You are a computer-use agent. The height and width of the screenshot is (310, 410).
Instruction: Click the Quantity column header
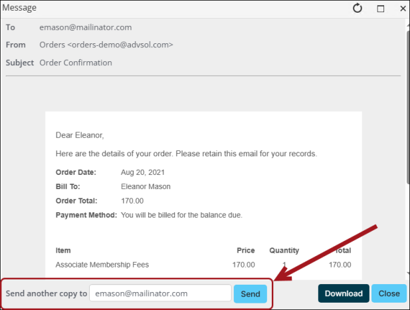coord(284,251)
